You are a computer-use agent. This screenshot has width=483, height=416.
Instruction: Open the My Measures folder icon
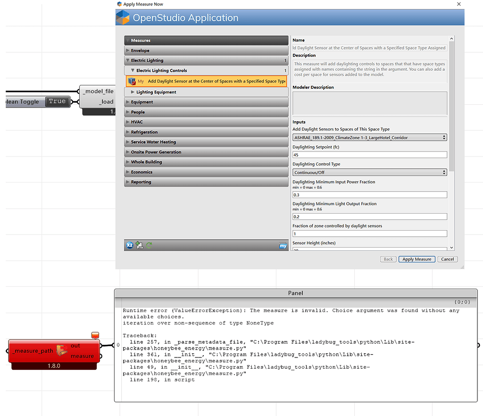(x=283, y=246)
